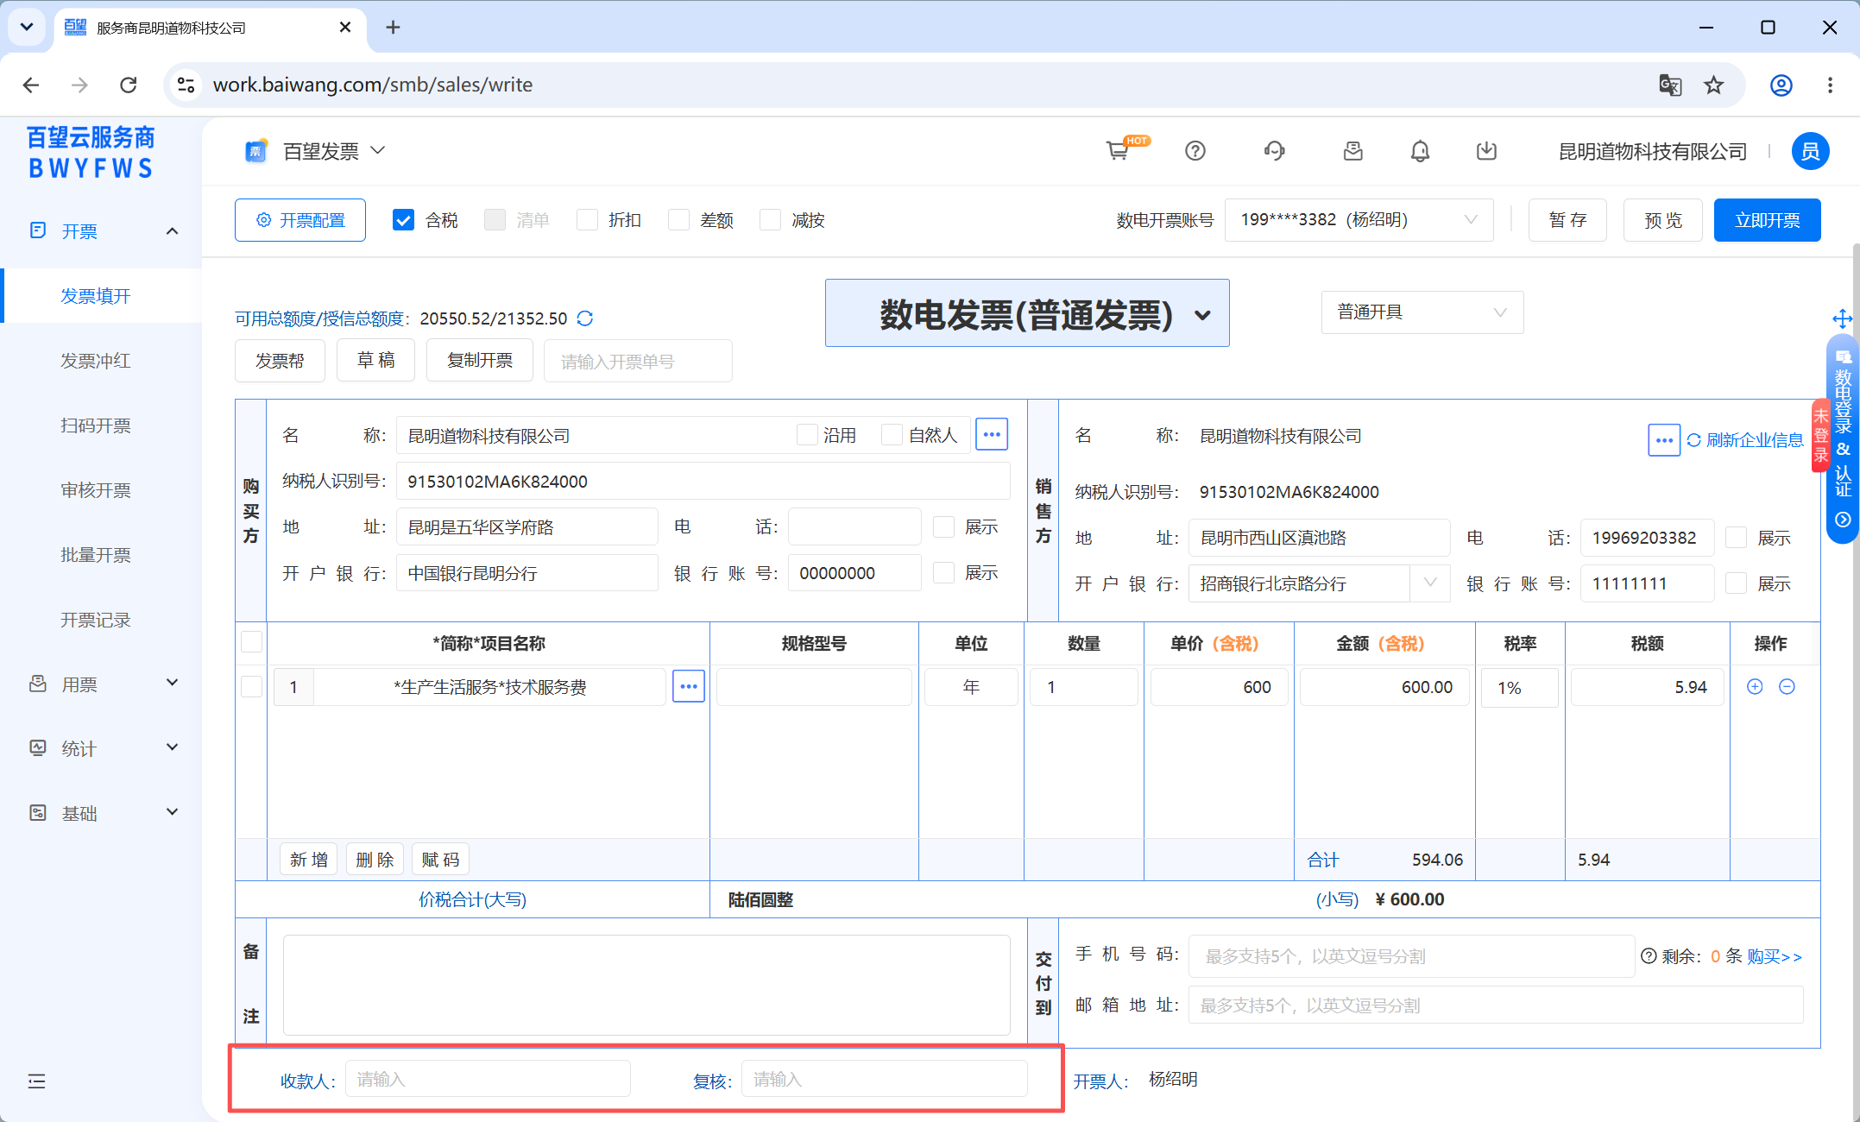Remove the line item with minus icon

click(1787, 686)
